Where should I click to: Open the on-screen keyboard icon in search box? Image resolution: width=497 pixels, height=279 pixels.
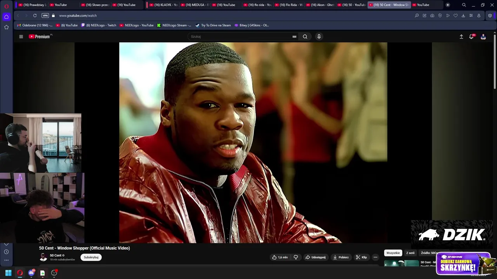pyautogui.click(x=294, y=36)
